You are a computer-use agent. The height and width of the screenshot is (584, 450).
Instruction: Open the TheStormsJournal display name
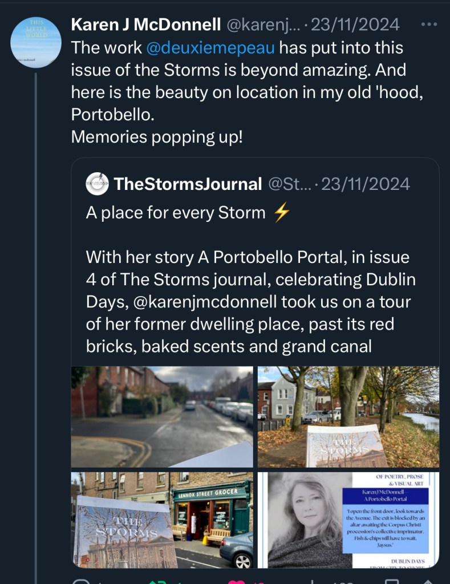tap(188, 184)
